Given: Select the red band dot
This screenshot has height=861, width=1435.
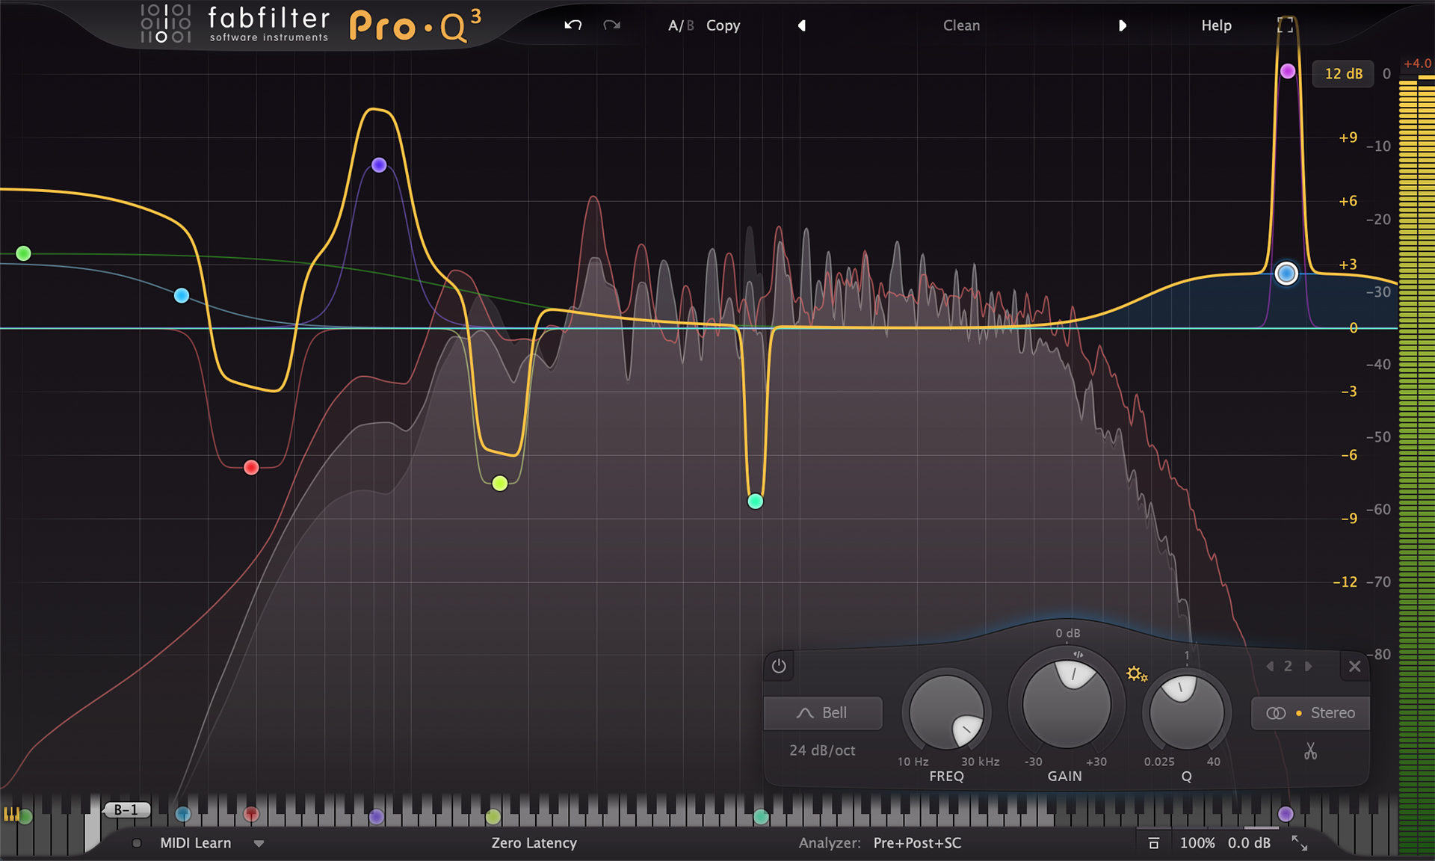Looking at the screenshot, I should 251,467.
